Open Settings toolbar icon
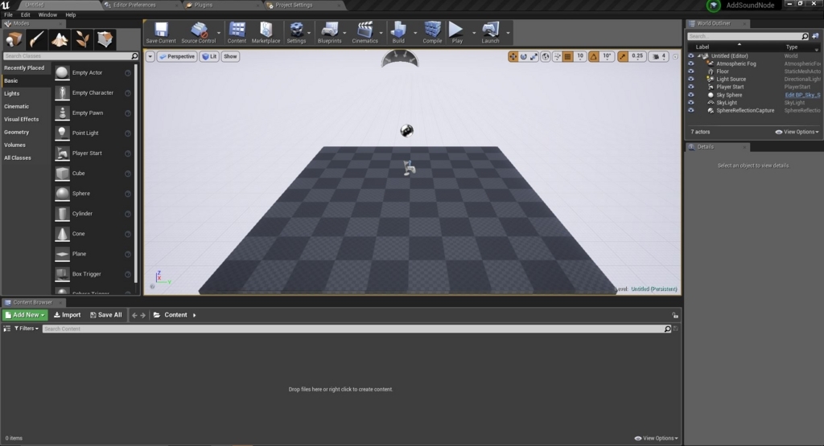This screenshot has height=446, width=824. (296, 32)
